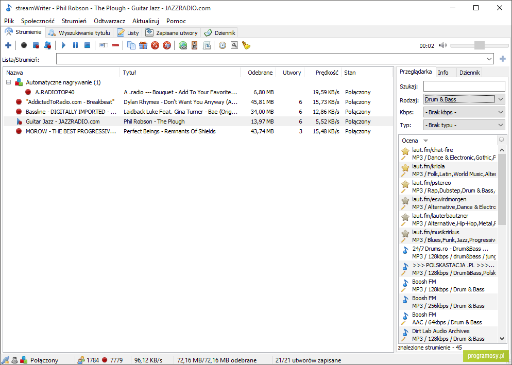
Task: Remove stream using the red minus icon
Action: pyautogui.click(x=115, y=45)
